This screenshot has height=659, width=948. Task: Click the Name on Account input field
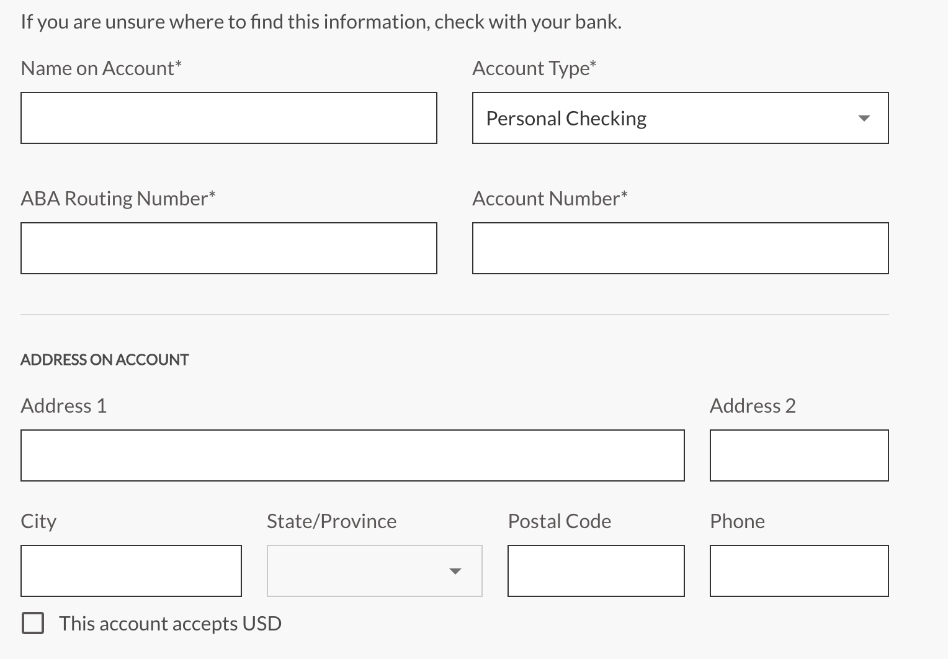(228, 118)
